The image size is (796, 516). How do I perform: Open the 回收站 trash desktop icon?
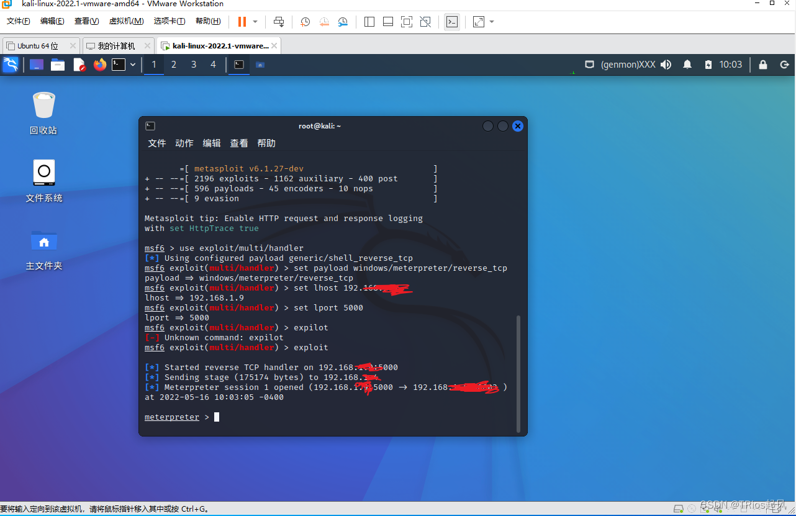[43, 113]
